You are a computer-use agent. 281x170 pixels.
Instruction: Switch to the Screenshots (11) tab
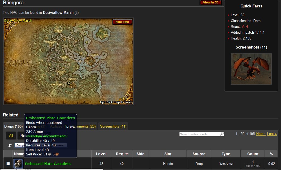point(113,127)
